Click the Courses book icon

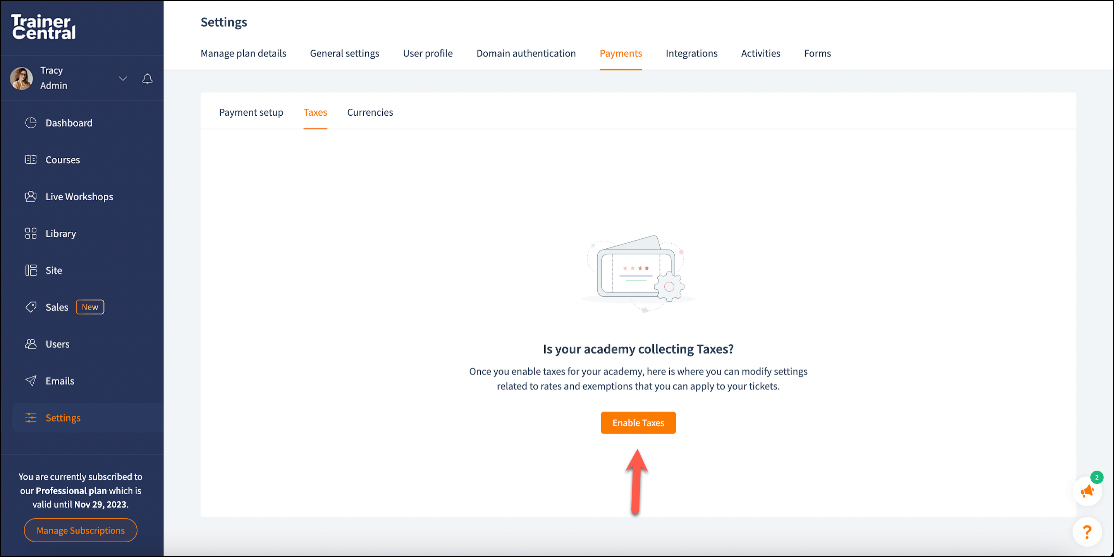click(31, 160)
